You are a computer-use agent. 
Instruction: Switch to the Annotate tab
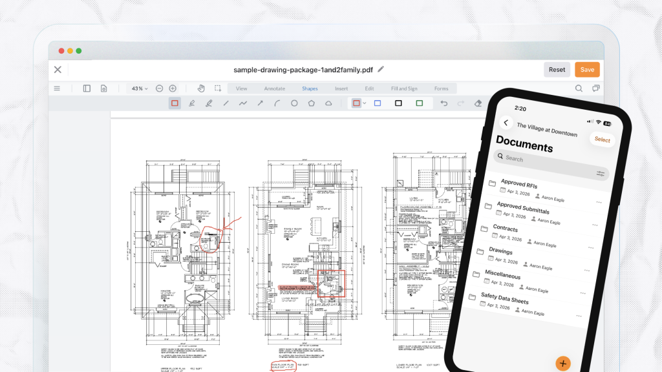274,88
